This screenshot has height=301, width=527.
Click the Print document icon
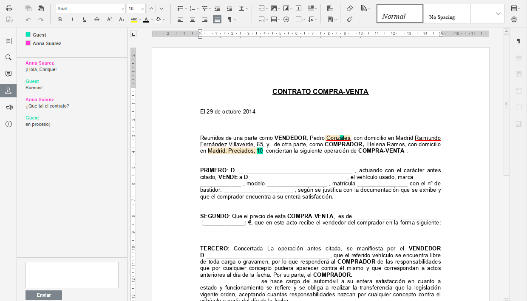9,9
